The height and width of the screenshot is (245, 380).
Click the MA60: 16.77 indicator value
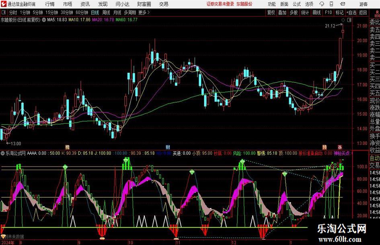tap(127, 20)
